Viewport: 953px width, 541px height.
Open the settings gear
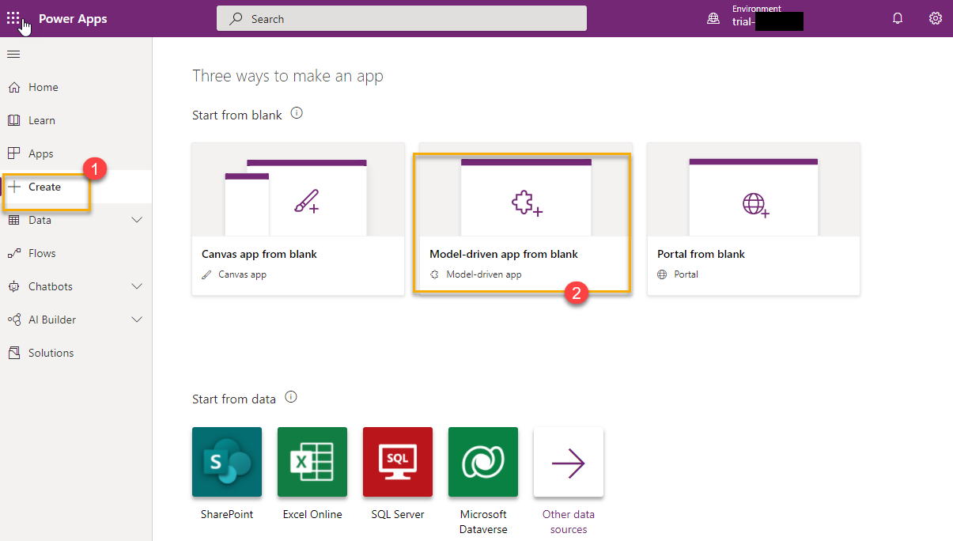pyautogui.click(x=936, y=18)
